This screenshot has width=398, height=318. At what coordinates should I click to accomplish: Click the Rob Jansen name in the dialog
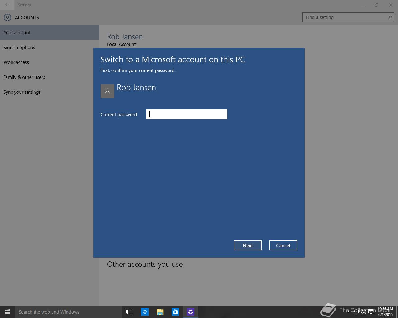point(136,88)
